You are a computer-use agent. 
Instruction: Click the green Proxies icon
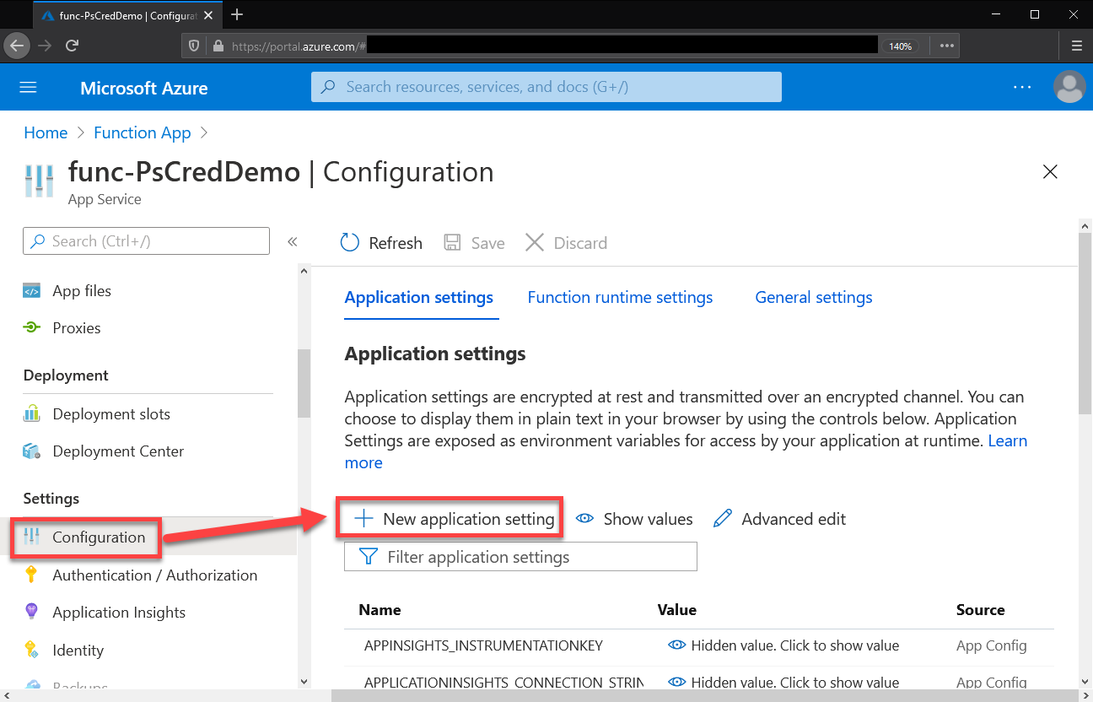pos(32,328)
